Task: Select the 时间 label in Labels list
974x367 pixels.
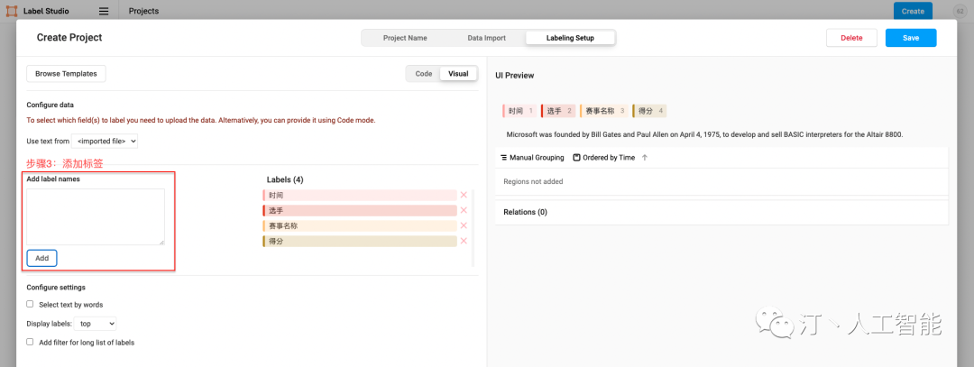Action: click(x=360, y=195)
